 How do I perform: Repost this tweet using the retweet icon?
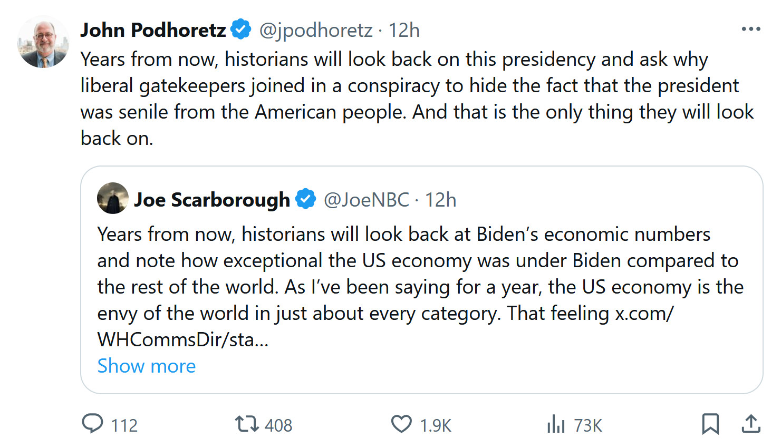point(246,424)
